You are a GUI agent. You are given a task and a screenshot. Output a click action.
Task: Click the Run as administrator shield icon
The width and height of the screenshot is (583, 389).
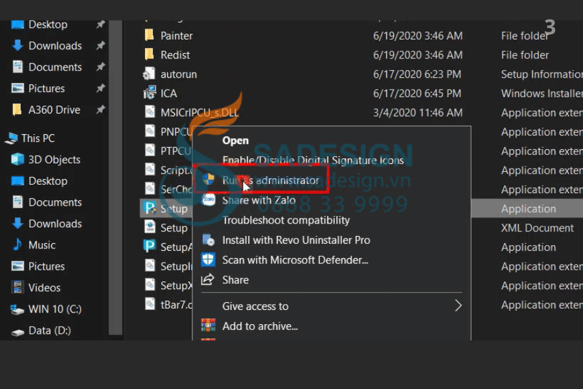208,180
